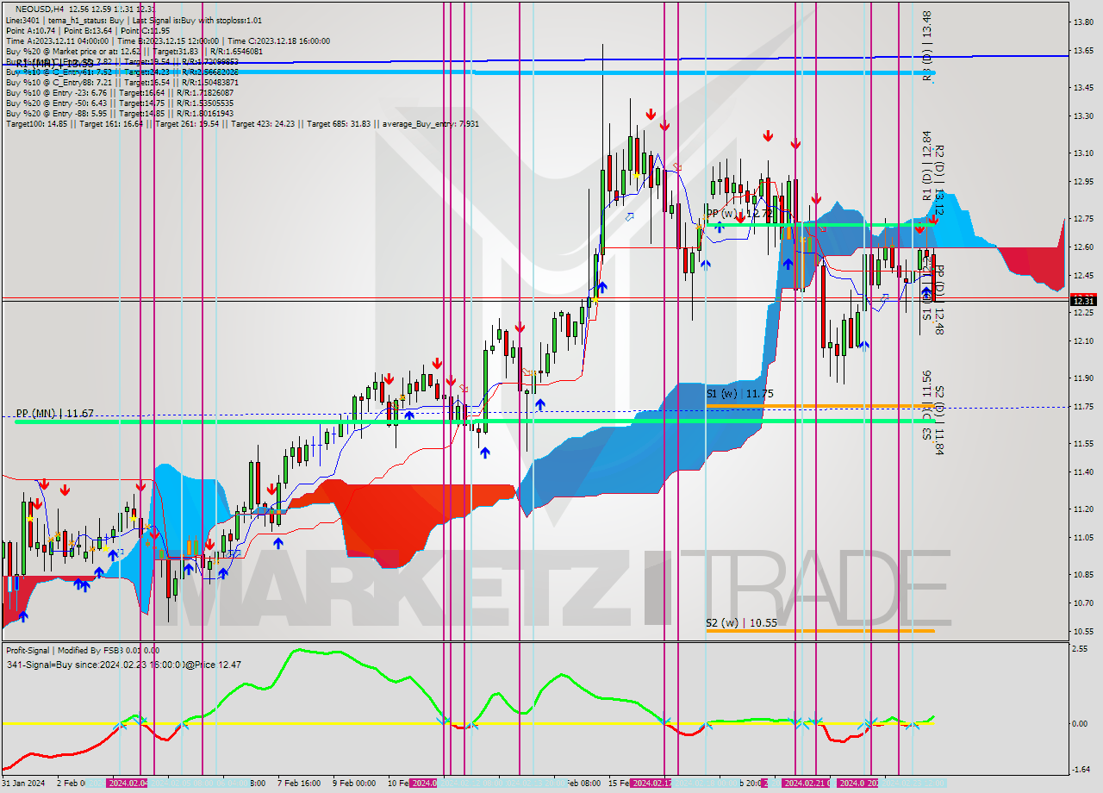
Task: Select the 'S2 (w) | 10.55' support label
Action: 742,622
